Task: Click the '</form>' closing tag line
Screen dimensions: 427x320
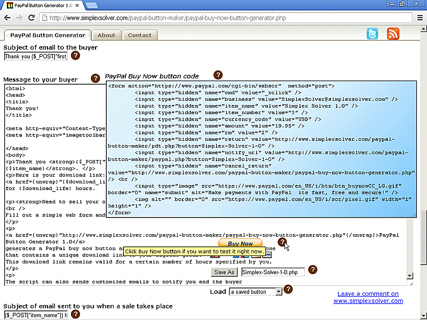Action: pyautogui.click(x=120, y=212)
